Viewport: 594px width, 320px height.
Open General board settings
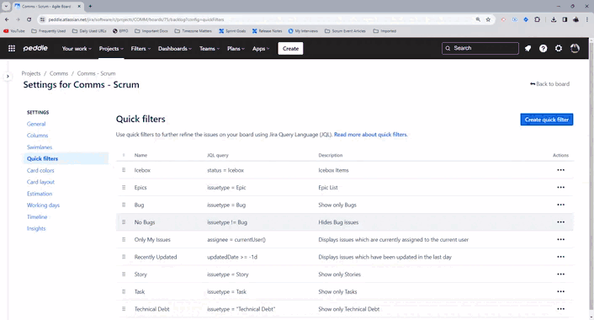(x=36, y=124)
